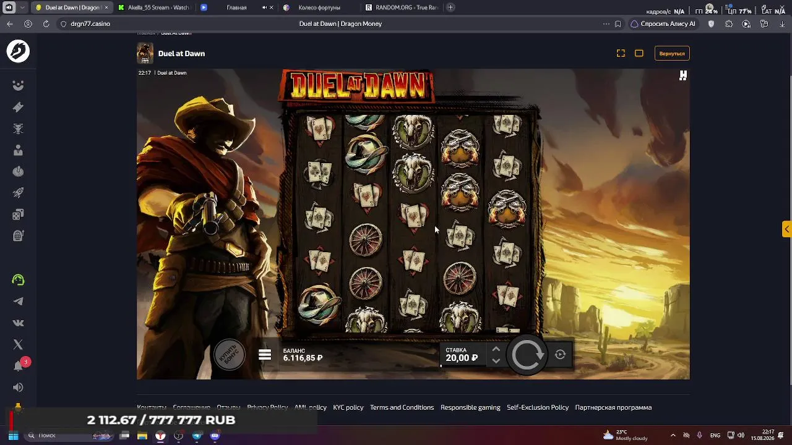Viewport: 792px width, 445px height.
Task: Show hidden system tray icons
Action: tap(673, 435)
